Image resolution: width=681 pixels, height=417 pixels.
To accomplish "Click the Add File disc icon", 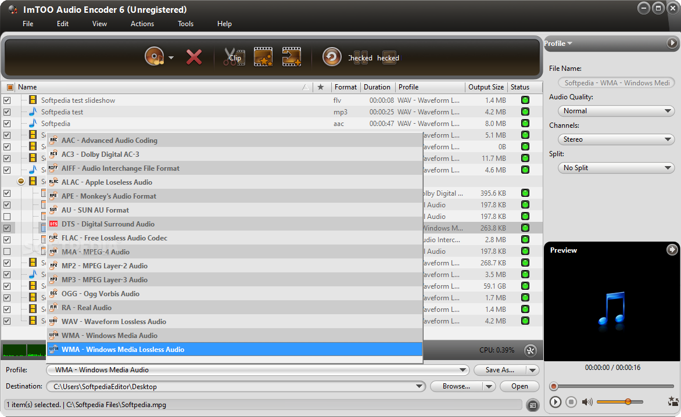I will (x=155, y=57).
